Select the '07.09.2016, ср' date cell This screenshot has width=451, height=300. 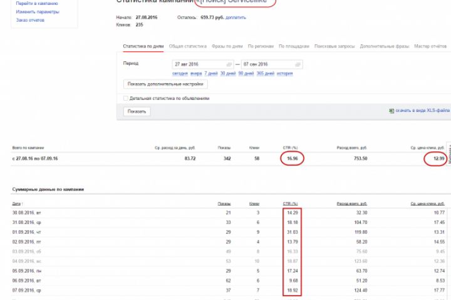[27, 291]
